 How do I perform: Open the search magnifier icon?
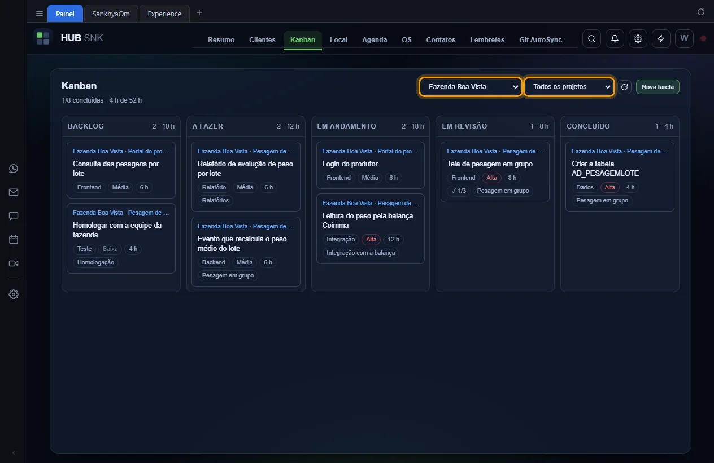pyautogui.click(x=591, y=39)
